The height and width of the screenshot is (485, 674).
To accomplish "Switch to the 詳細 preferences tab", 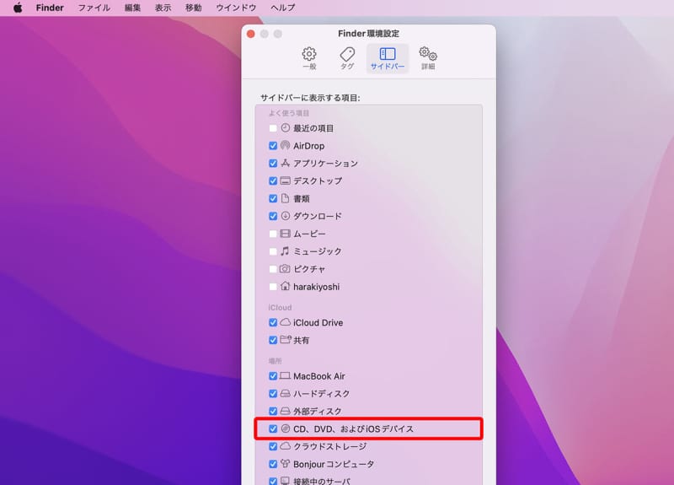I will (428, 58).
